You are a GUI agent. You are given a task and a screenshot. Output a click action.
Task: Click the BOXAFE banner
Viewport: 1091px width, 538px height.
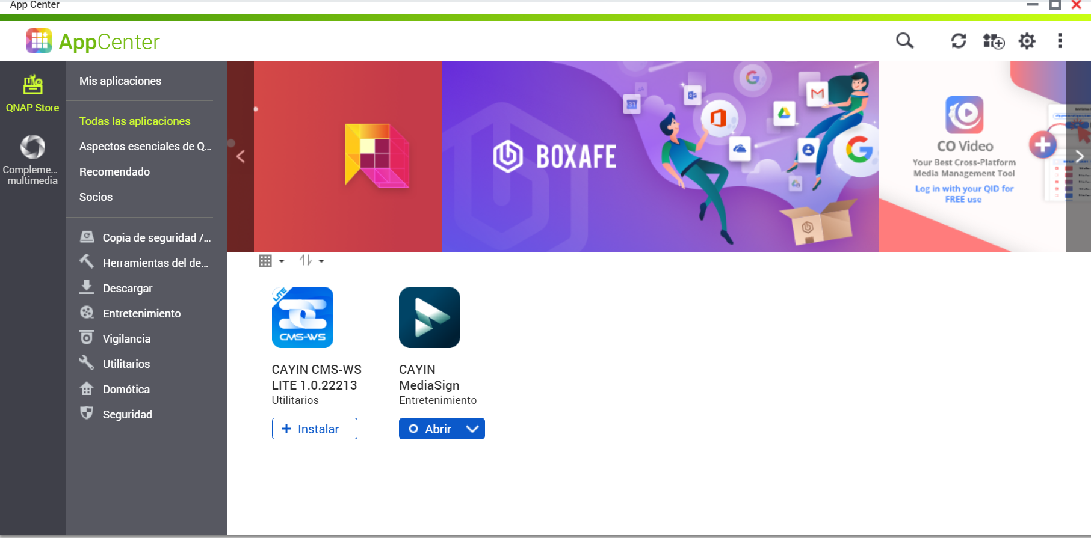(x=660, y=156)
